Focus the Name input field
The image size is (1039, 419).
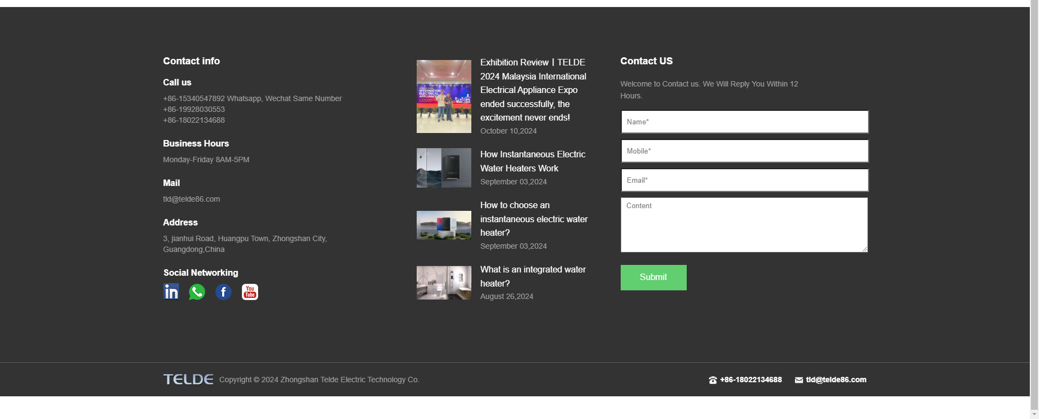coord(744,122)
